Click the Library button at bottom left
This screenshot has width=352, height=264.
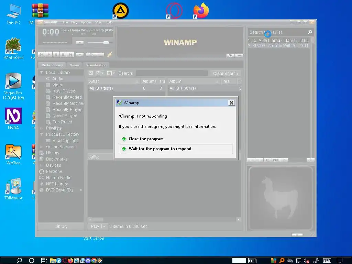[61, 227]
